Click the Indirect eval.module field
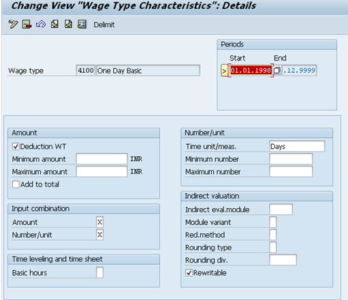This screenshot has height=300, width=348. point(281,210)
